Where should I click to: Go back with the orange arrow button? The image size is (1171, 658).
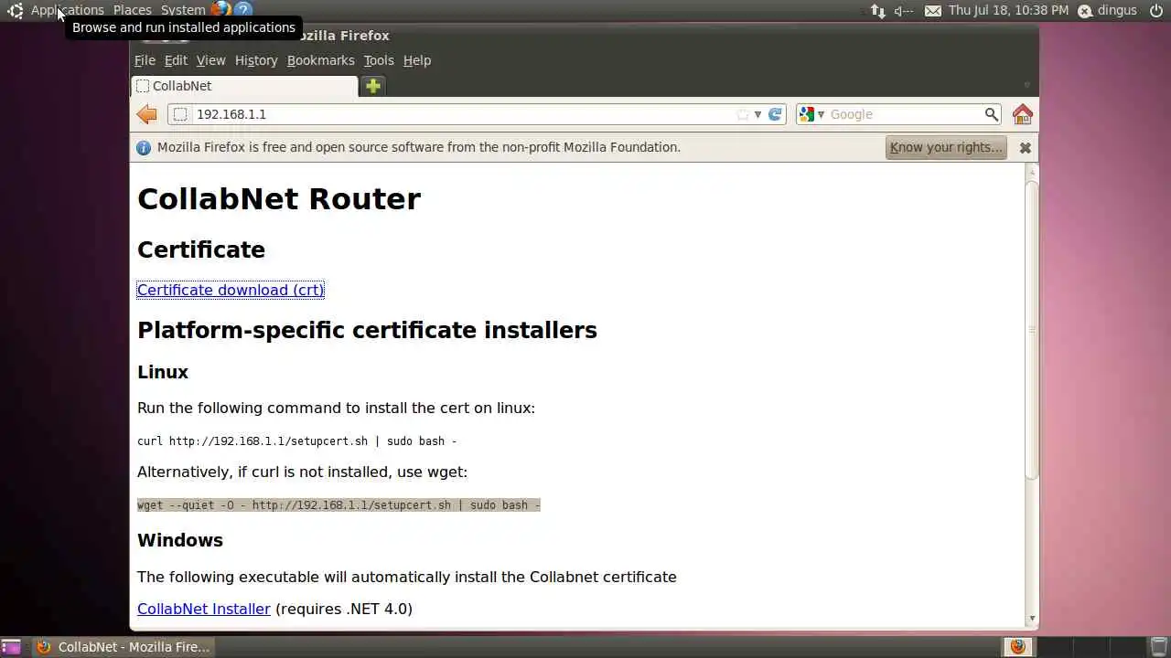point(146,114)
